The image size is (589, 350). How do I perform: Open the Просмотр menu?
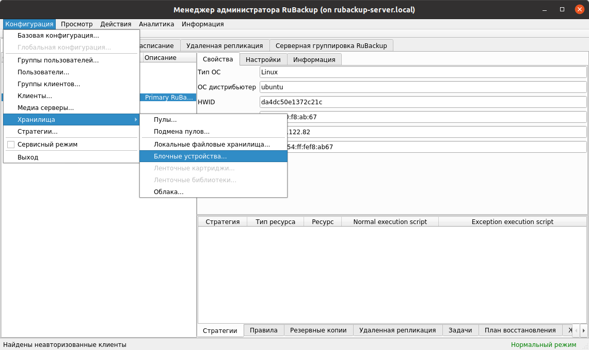coord(76,24)
